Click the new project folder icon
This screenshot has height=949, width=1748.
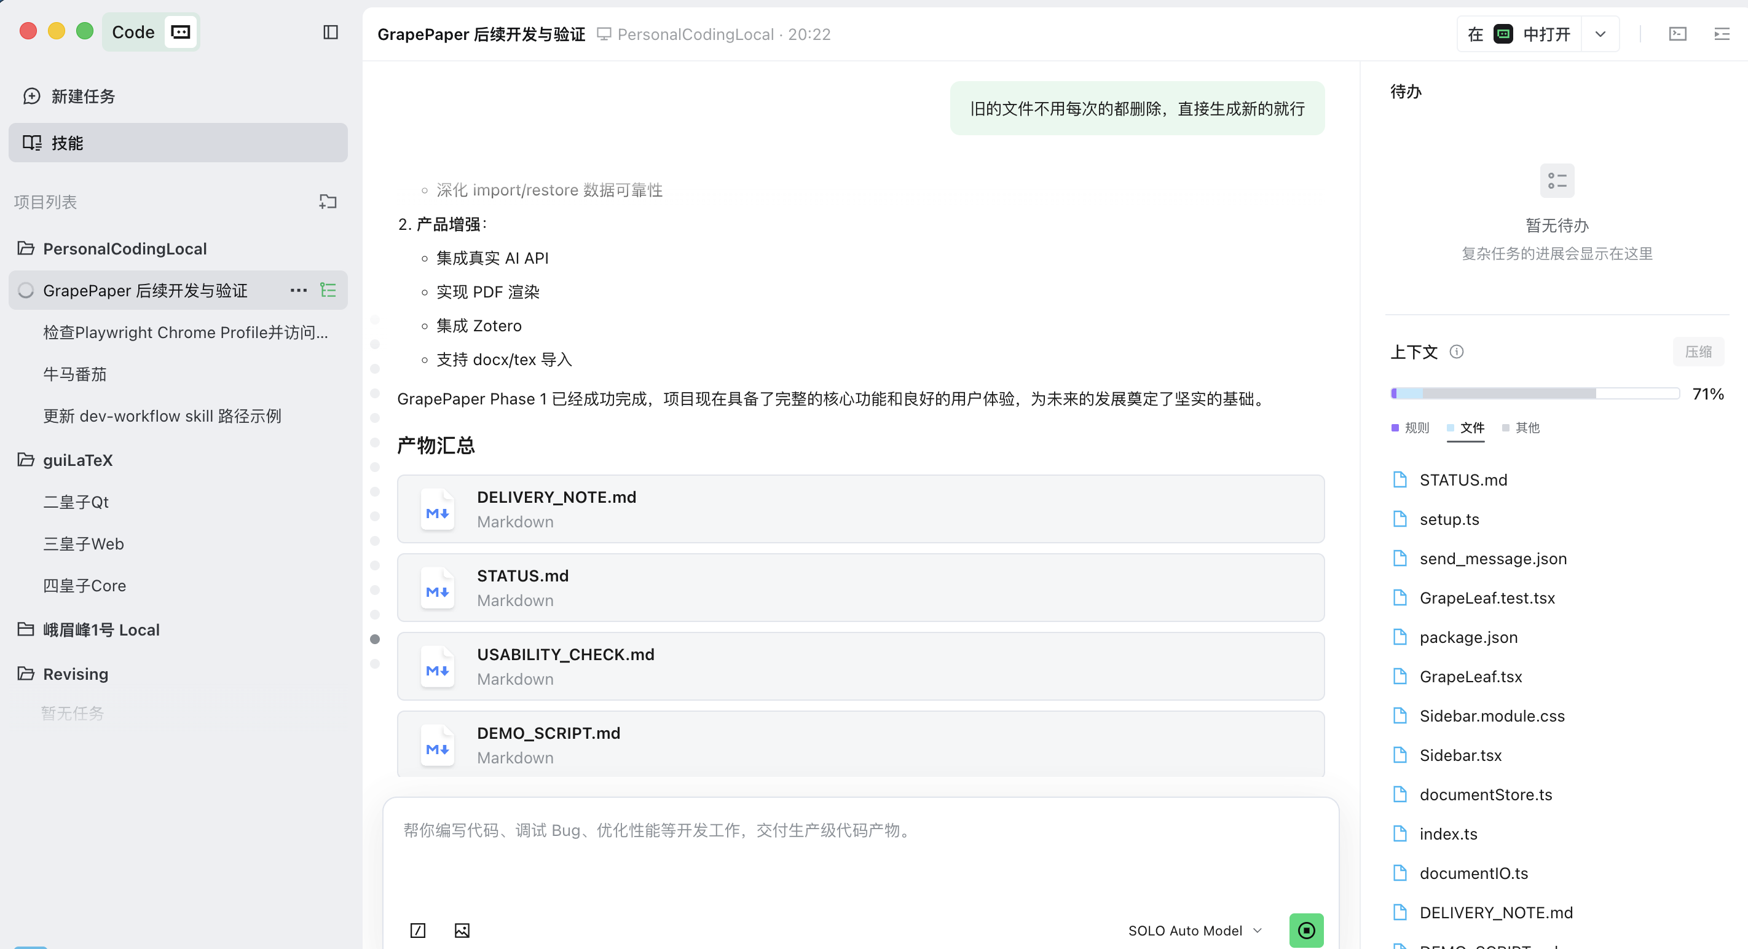point(328,202)
